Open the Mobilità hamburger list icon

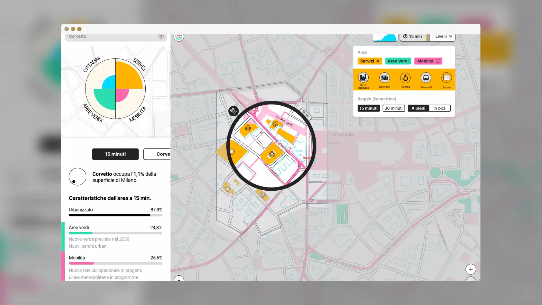pos(438,61)
